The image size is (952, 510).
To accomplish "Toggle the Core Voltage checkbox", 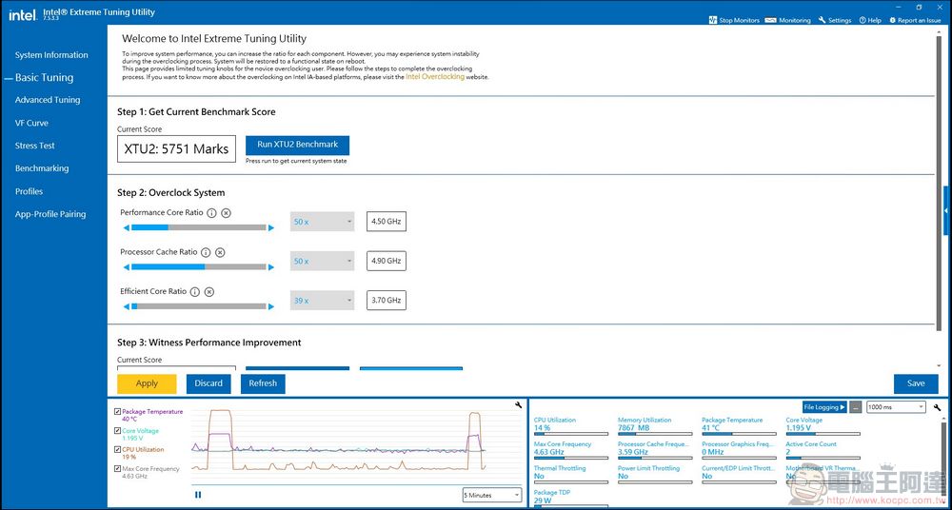I will [118, 430].
